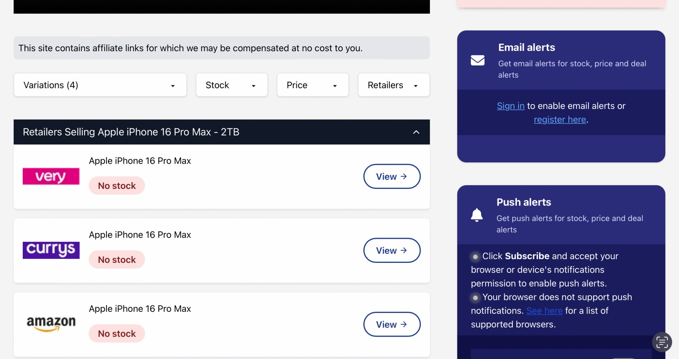This screenshot has height=359, width=679.
Task: View the Currys listing
Action: pos(392,250)
